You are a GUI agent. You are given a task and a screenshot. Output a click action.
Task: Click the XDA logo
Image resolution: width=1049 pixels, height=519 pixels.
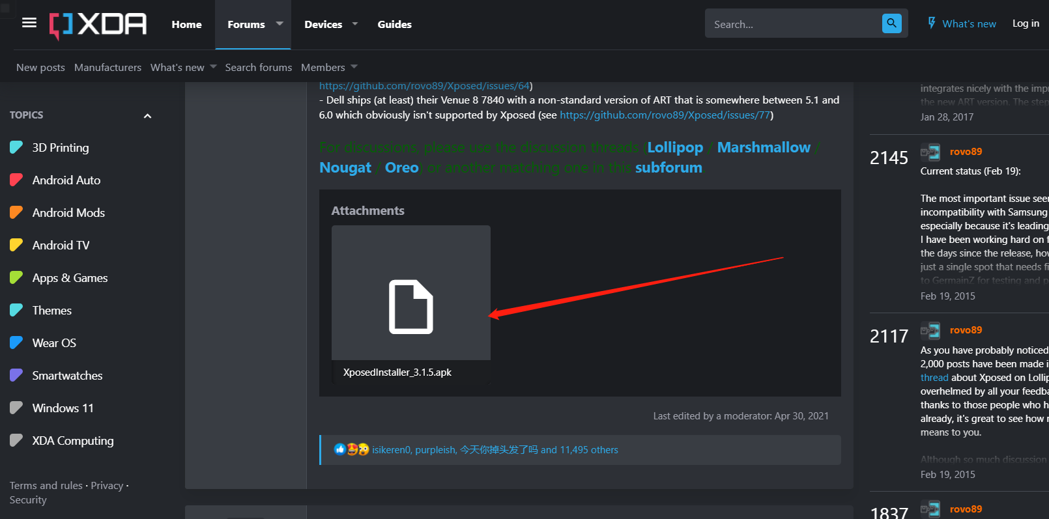pyautogui.click(x=98, y=25)
